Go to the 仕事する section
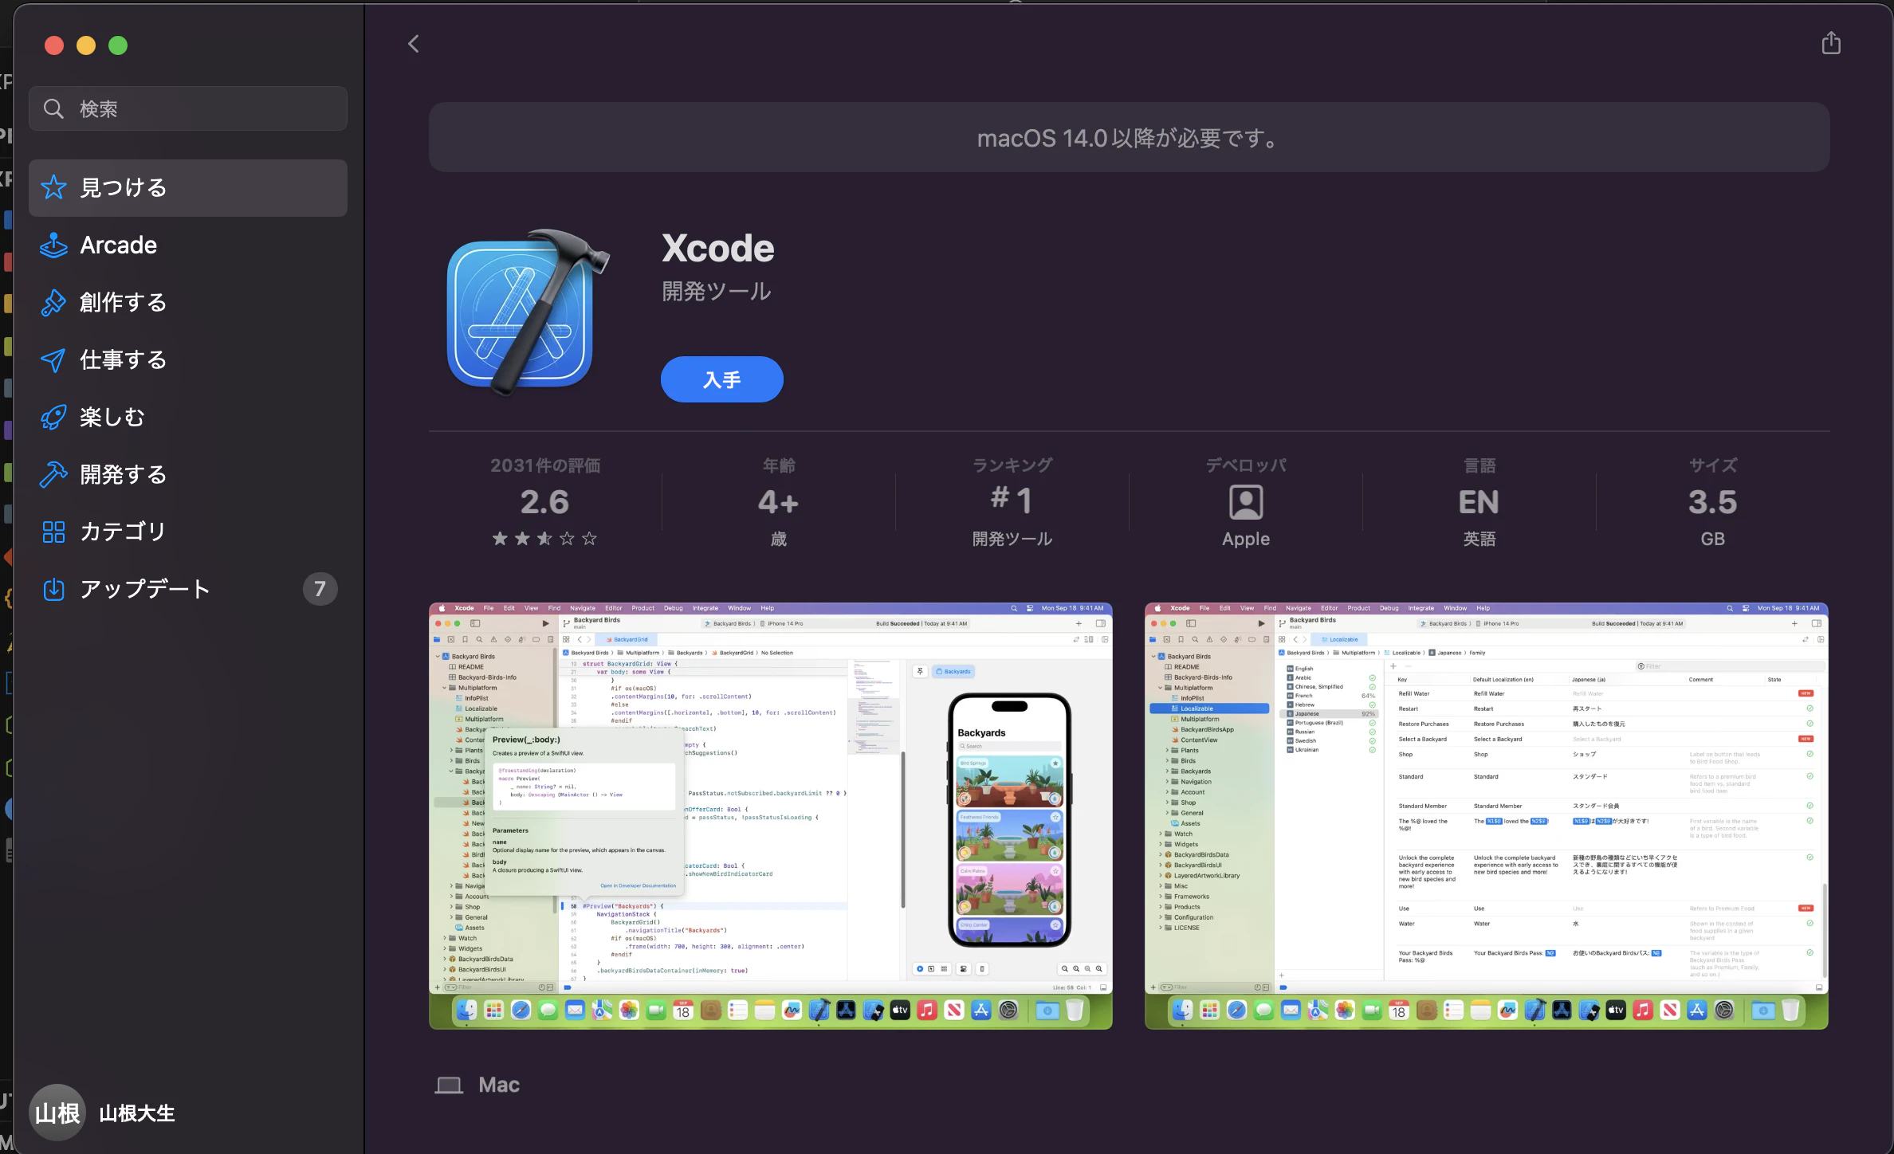 point(188,360)
